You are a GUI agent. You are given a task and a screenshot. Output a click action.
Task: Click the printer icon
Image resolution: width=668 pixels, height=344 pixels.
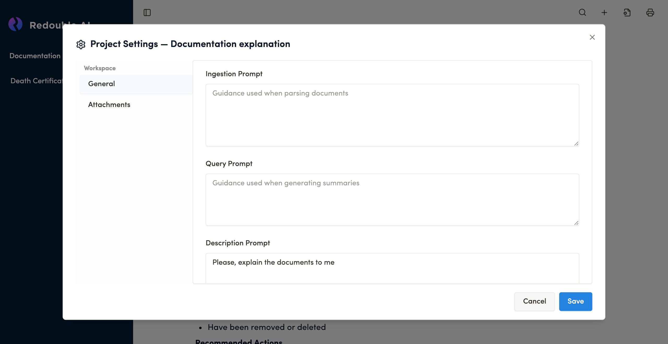(650, 13)
